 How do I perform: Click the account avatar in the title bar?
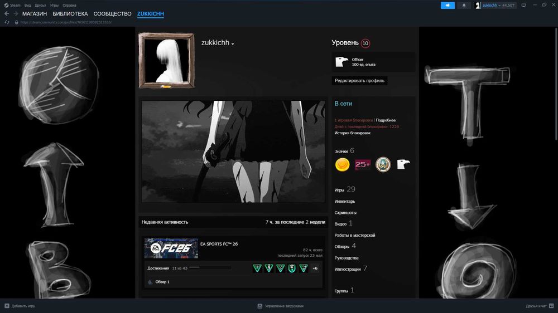478,6
